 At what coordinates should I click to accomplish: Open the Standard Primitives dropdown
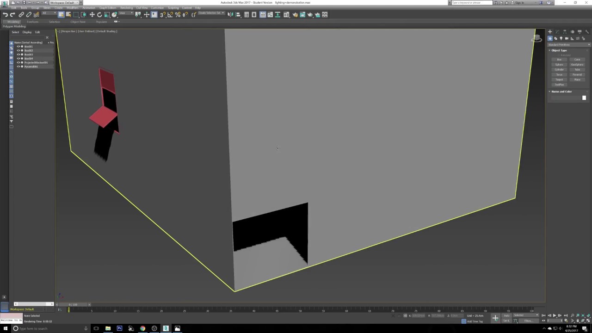tap(569, 44)
